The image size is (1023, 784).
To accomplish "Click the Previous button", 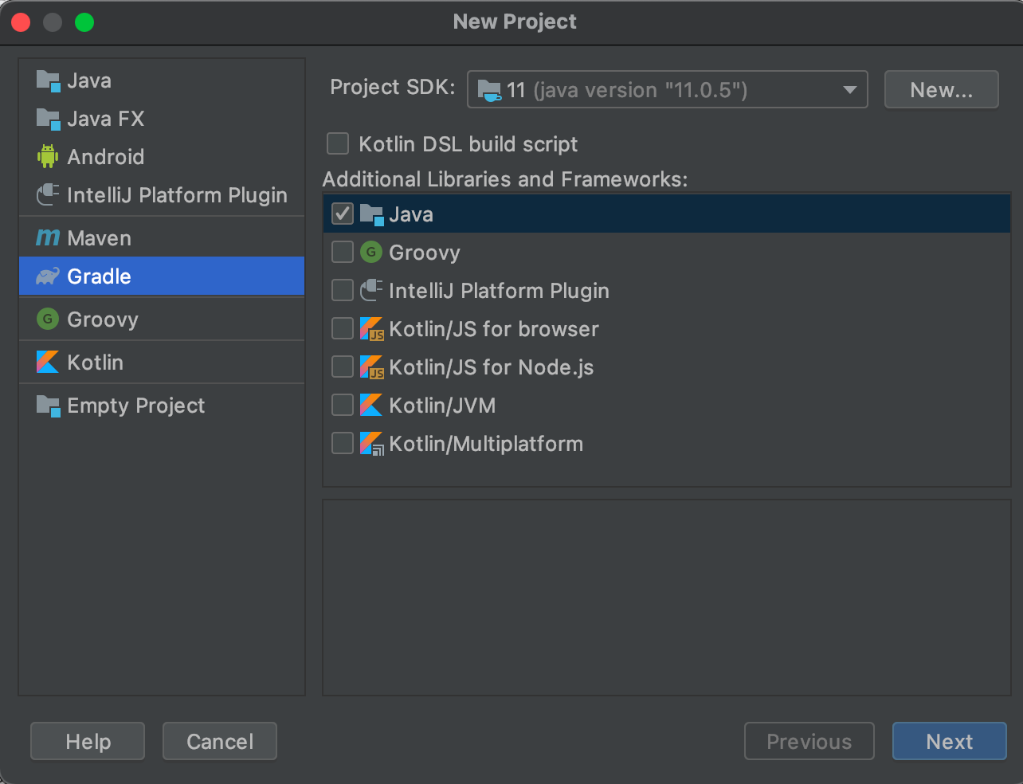I will tap(809, 742).
